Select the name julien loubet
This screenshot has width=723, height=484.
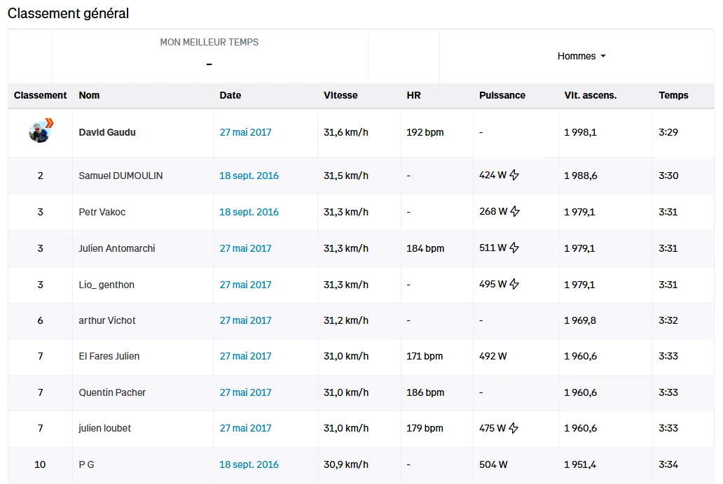[104, 428]
